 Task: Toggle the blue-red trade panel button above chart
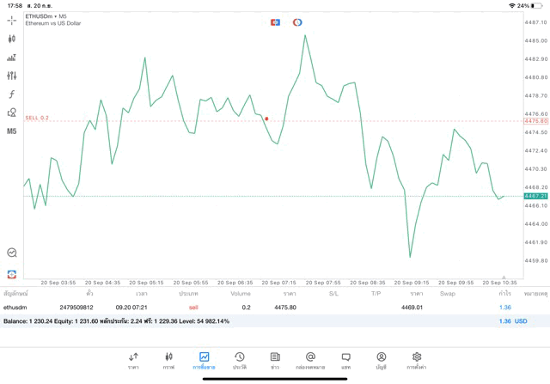[x=275, y=22]
